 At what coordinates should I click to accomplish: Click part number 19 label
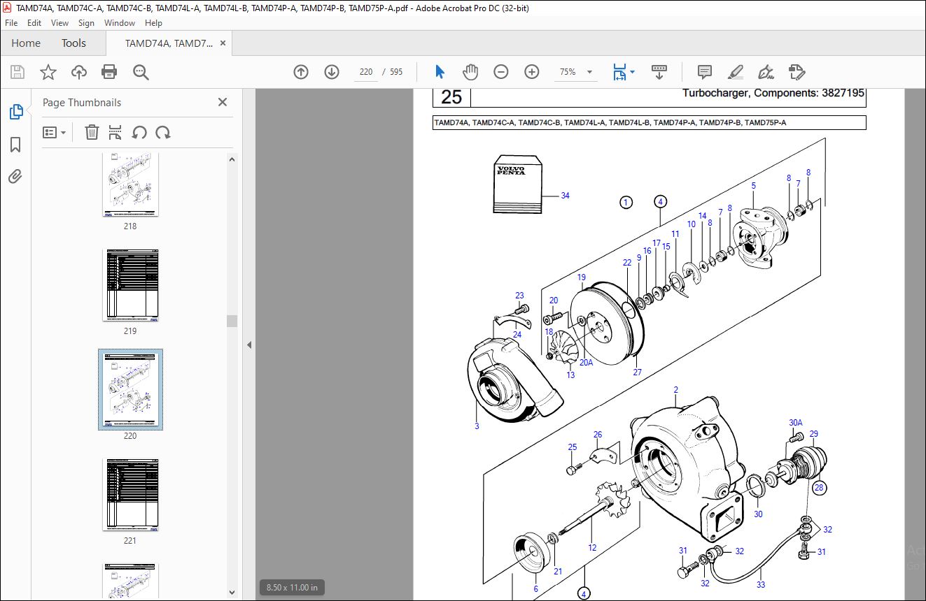pos(581,277)
